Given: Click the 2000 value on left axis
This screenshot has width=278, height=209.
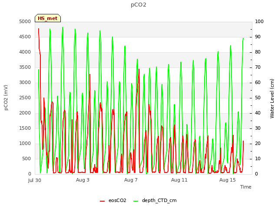Looking at the screenshot, I should pos(25,113).
